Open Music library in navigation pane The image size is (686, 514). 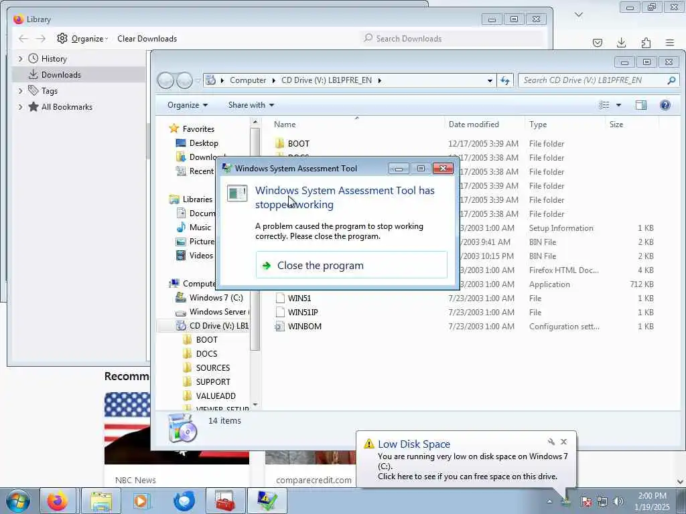(200, 228)
